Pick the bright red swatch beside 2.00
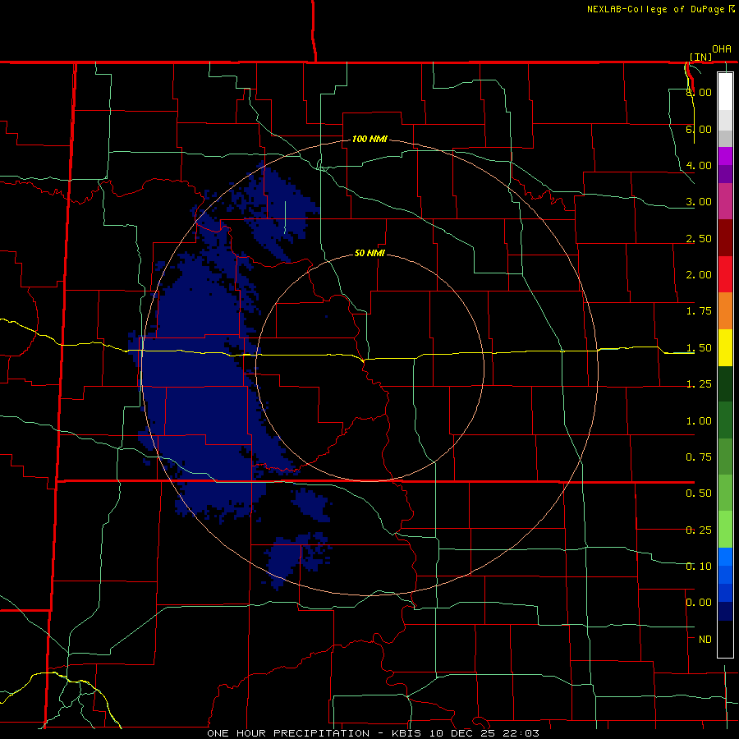 [x=725, y=274]
